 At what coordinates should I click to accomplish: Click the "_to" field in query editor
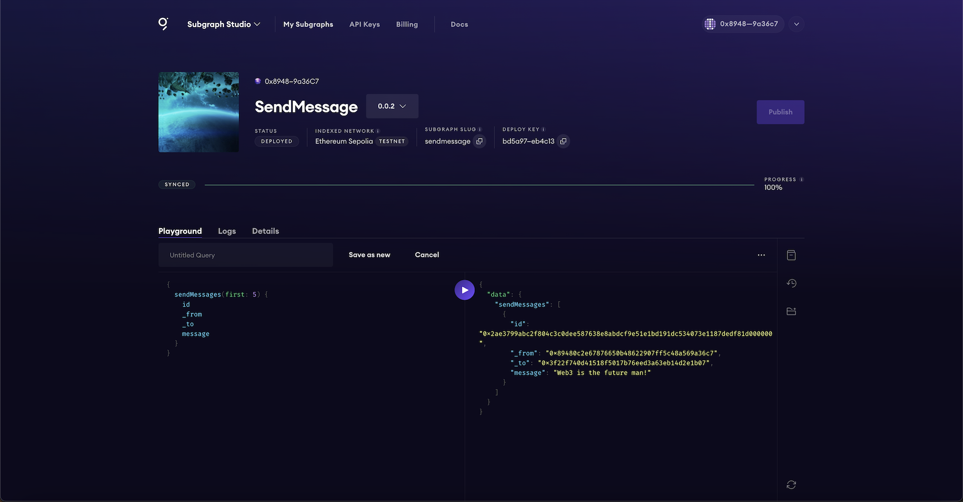coord(188,324)
